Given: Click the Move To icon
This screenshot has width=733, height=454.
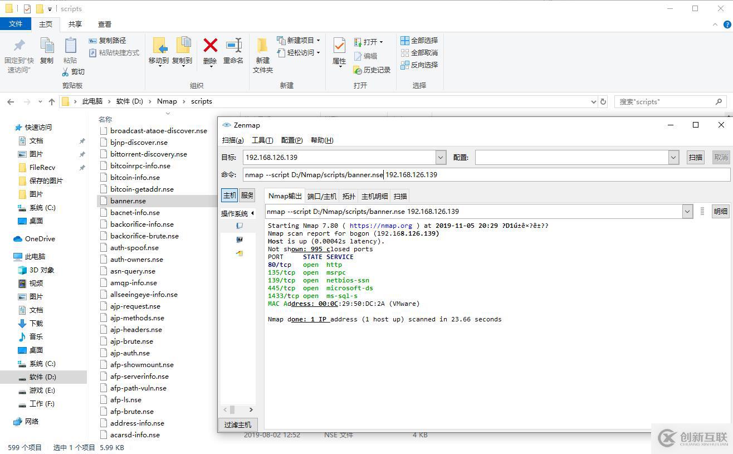Looking at the screenshot, I should pos(159,46).
